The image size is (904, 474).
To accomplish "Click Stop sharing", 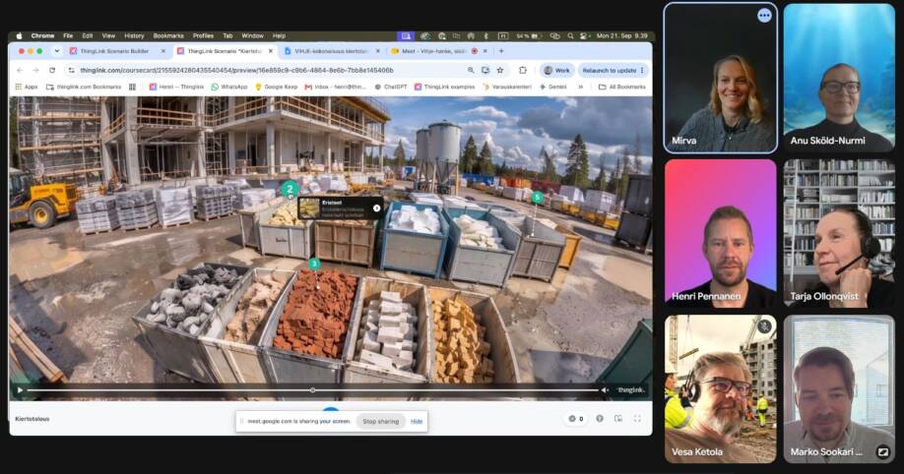I will pyautogui.click(x=380, y=422).
